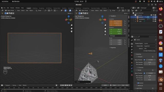Open the Feature Set Supported dropdown
The height and width of the screenshot is (92, 164).
pos(150,46)
